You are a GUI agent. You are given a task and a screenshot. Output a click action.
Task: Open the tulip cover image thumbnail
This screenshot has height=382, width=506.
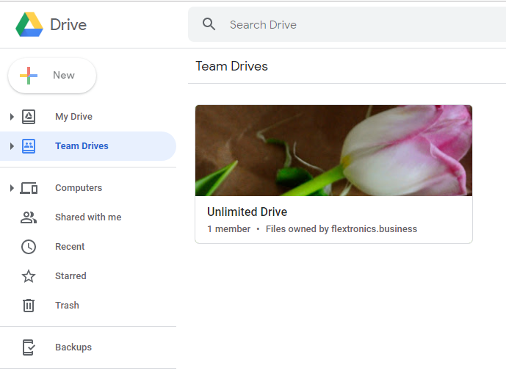tap(333, 151)
